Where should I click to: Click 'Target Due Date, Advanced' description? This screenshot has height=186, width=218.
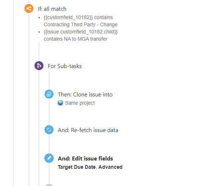click(x=90, y=167)
